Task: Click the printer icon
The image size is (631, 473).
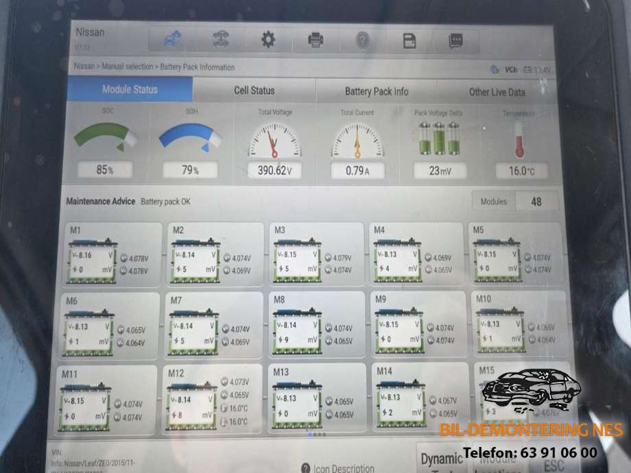Action: tap(315, 40)
